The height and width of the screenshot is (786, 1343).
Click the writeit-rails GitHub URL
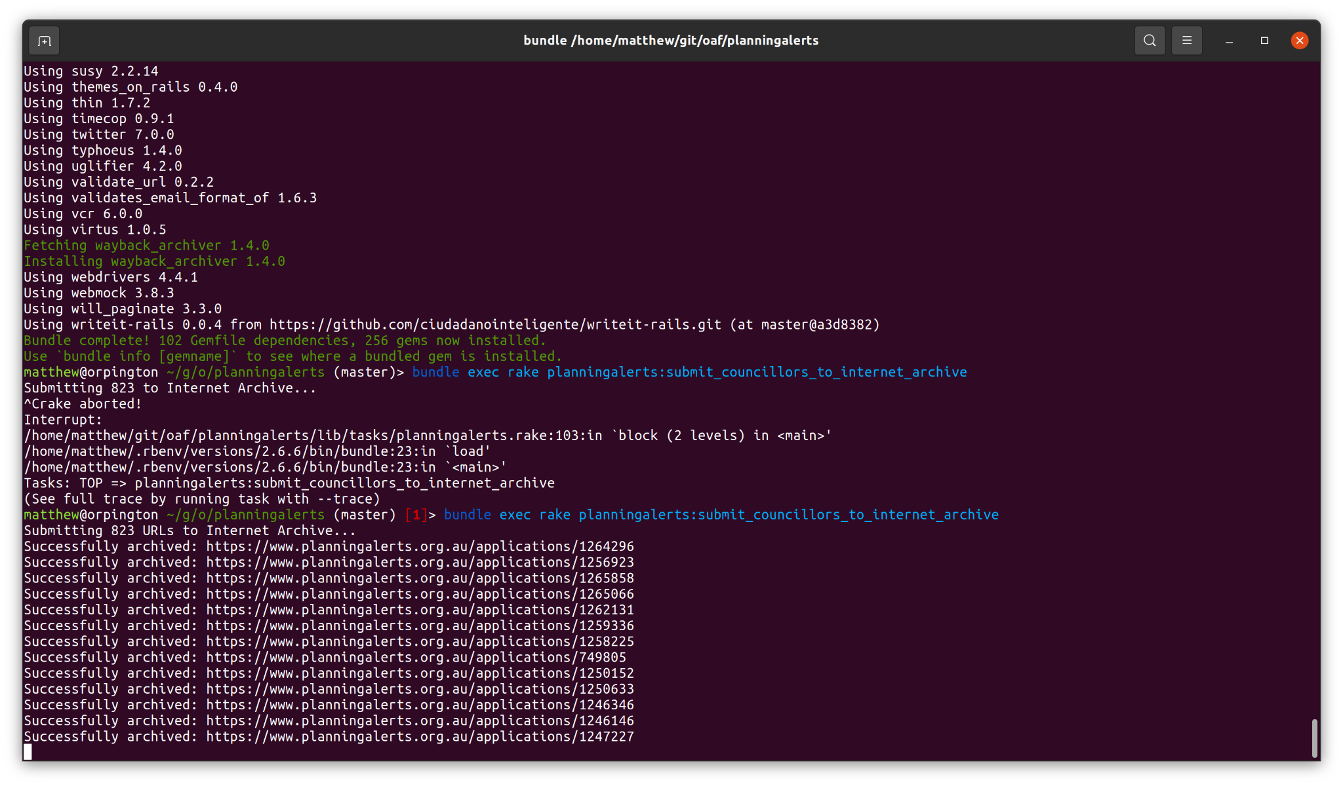495,325
